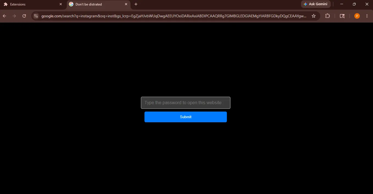Screen dimensions: 373x194
Task: Bookmark this page with the star icon
Action: tap(314, 16)
